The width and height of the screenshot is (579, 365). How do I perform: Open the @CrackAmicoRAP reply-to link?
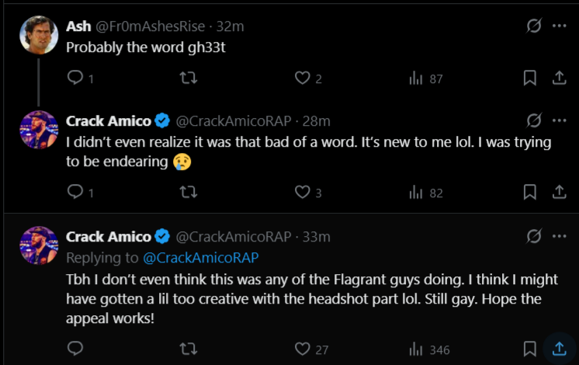point(201,257)
